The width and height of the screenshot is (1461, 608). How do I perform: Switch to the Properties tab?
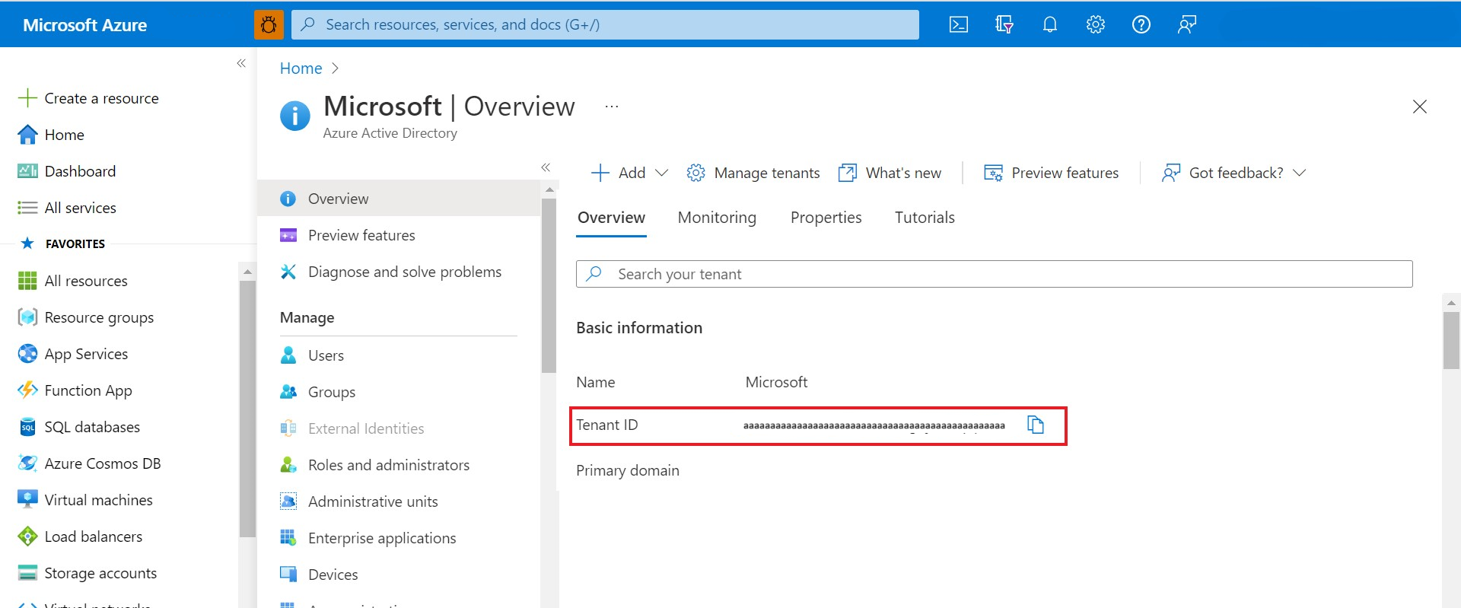click(826, 218)
